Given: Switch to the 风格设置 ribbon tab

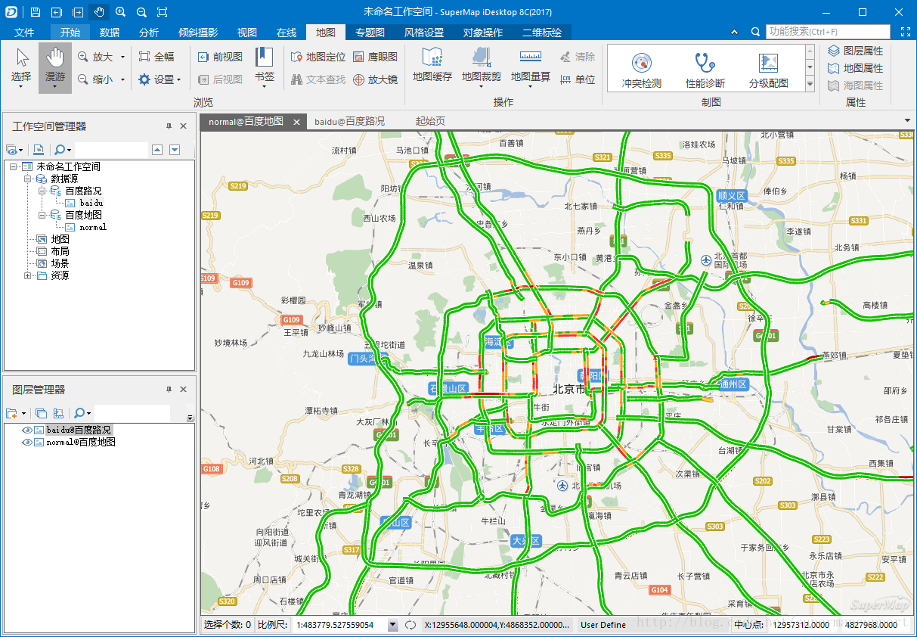Looking at the screenshot, I should click(x=424, y=33).
